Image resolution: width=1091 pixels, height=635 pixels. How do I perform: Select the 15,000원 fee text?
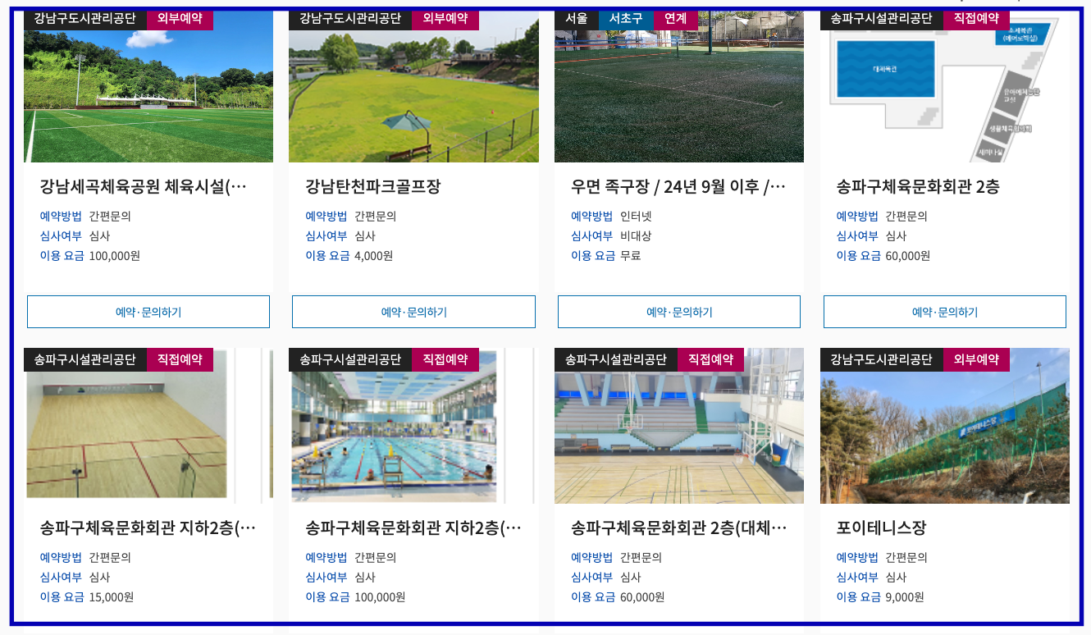(x=112, y=597)
